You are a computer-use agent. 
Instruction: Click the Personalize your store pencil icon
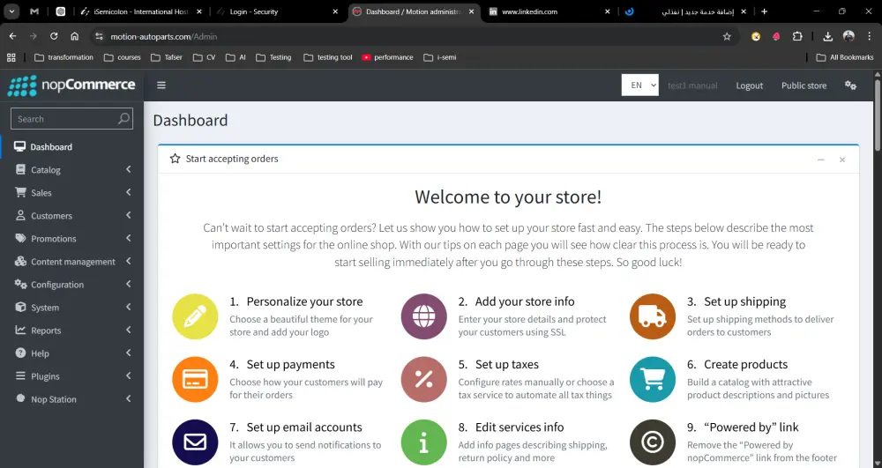tap(195, 316)
